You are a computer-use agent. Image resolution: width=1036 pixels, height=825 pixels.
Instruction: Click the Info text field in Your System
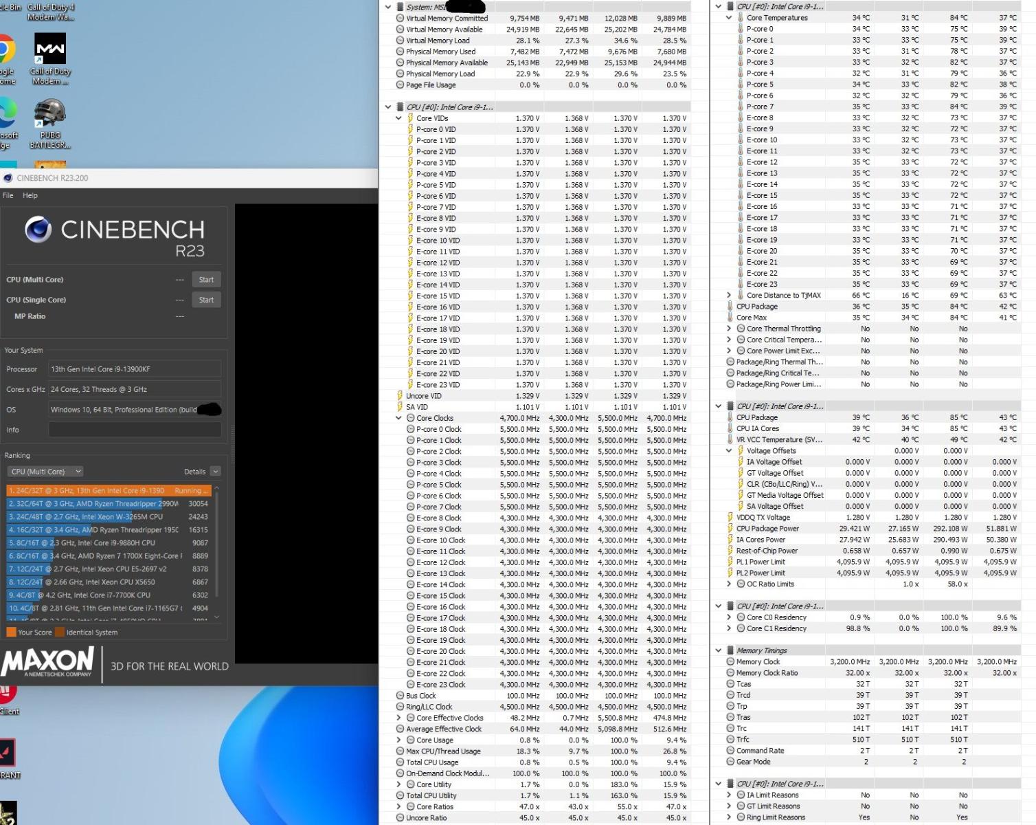(x=135, y=430)
